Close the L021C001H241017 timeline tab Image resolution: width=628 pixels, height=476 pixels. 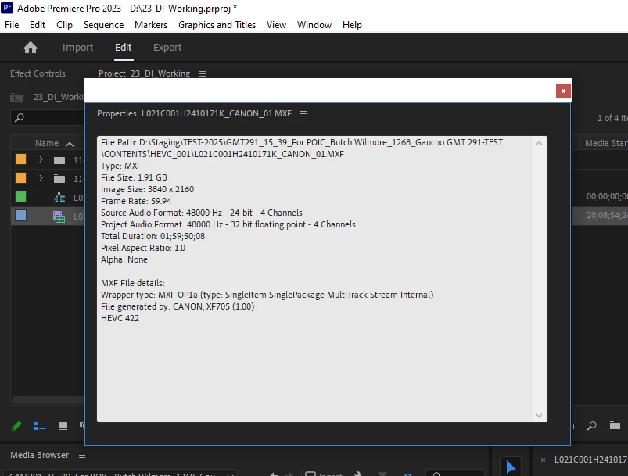(x=543, y=460)
